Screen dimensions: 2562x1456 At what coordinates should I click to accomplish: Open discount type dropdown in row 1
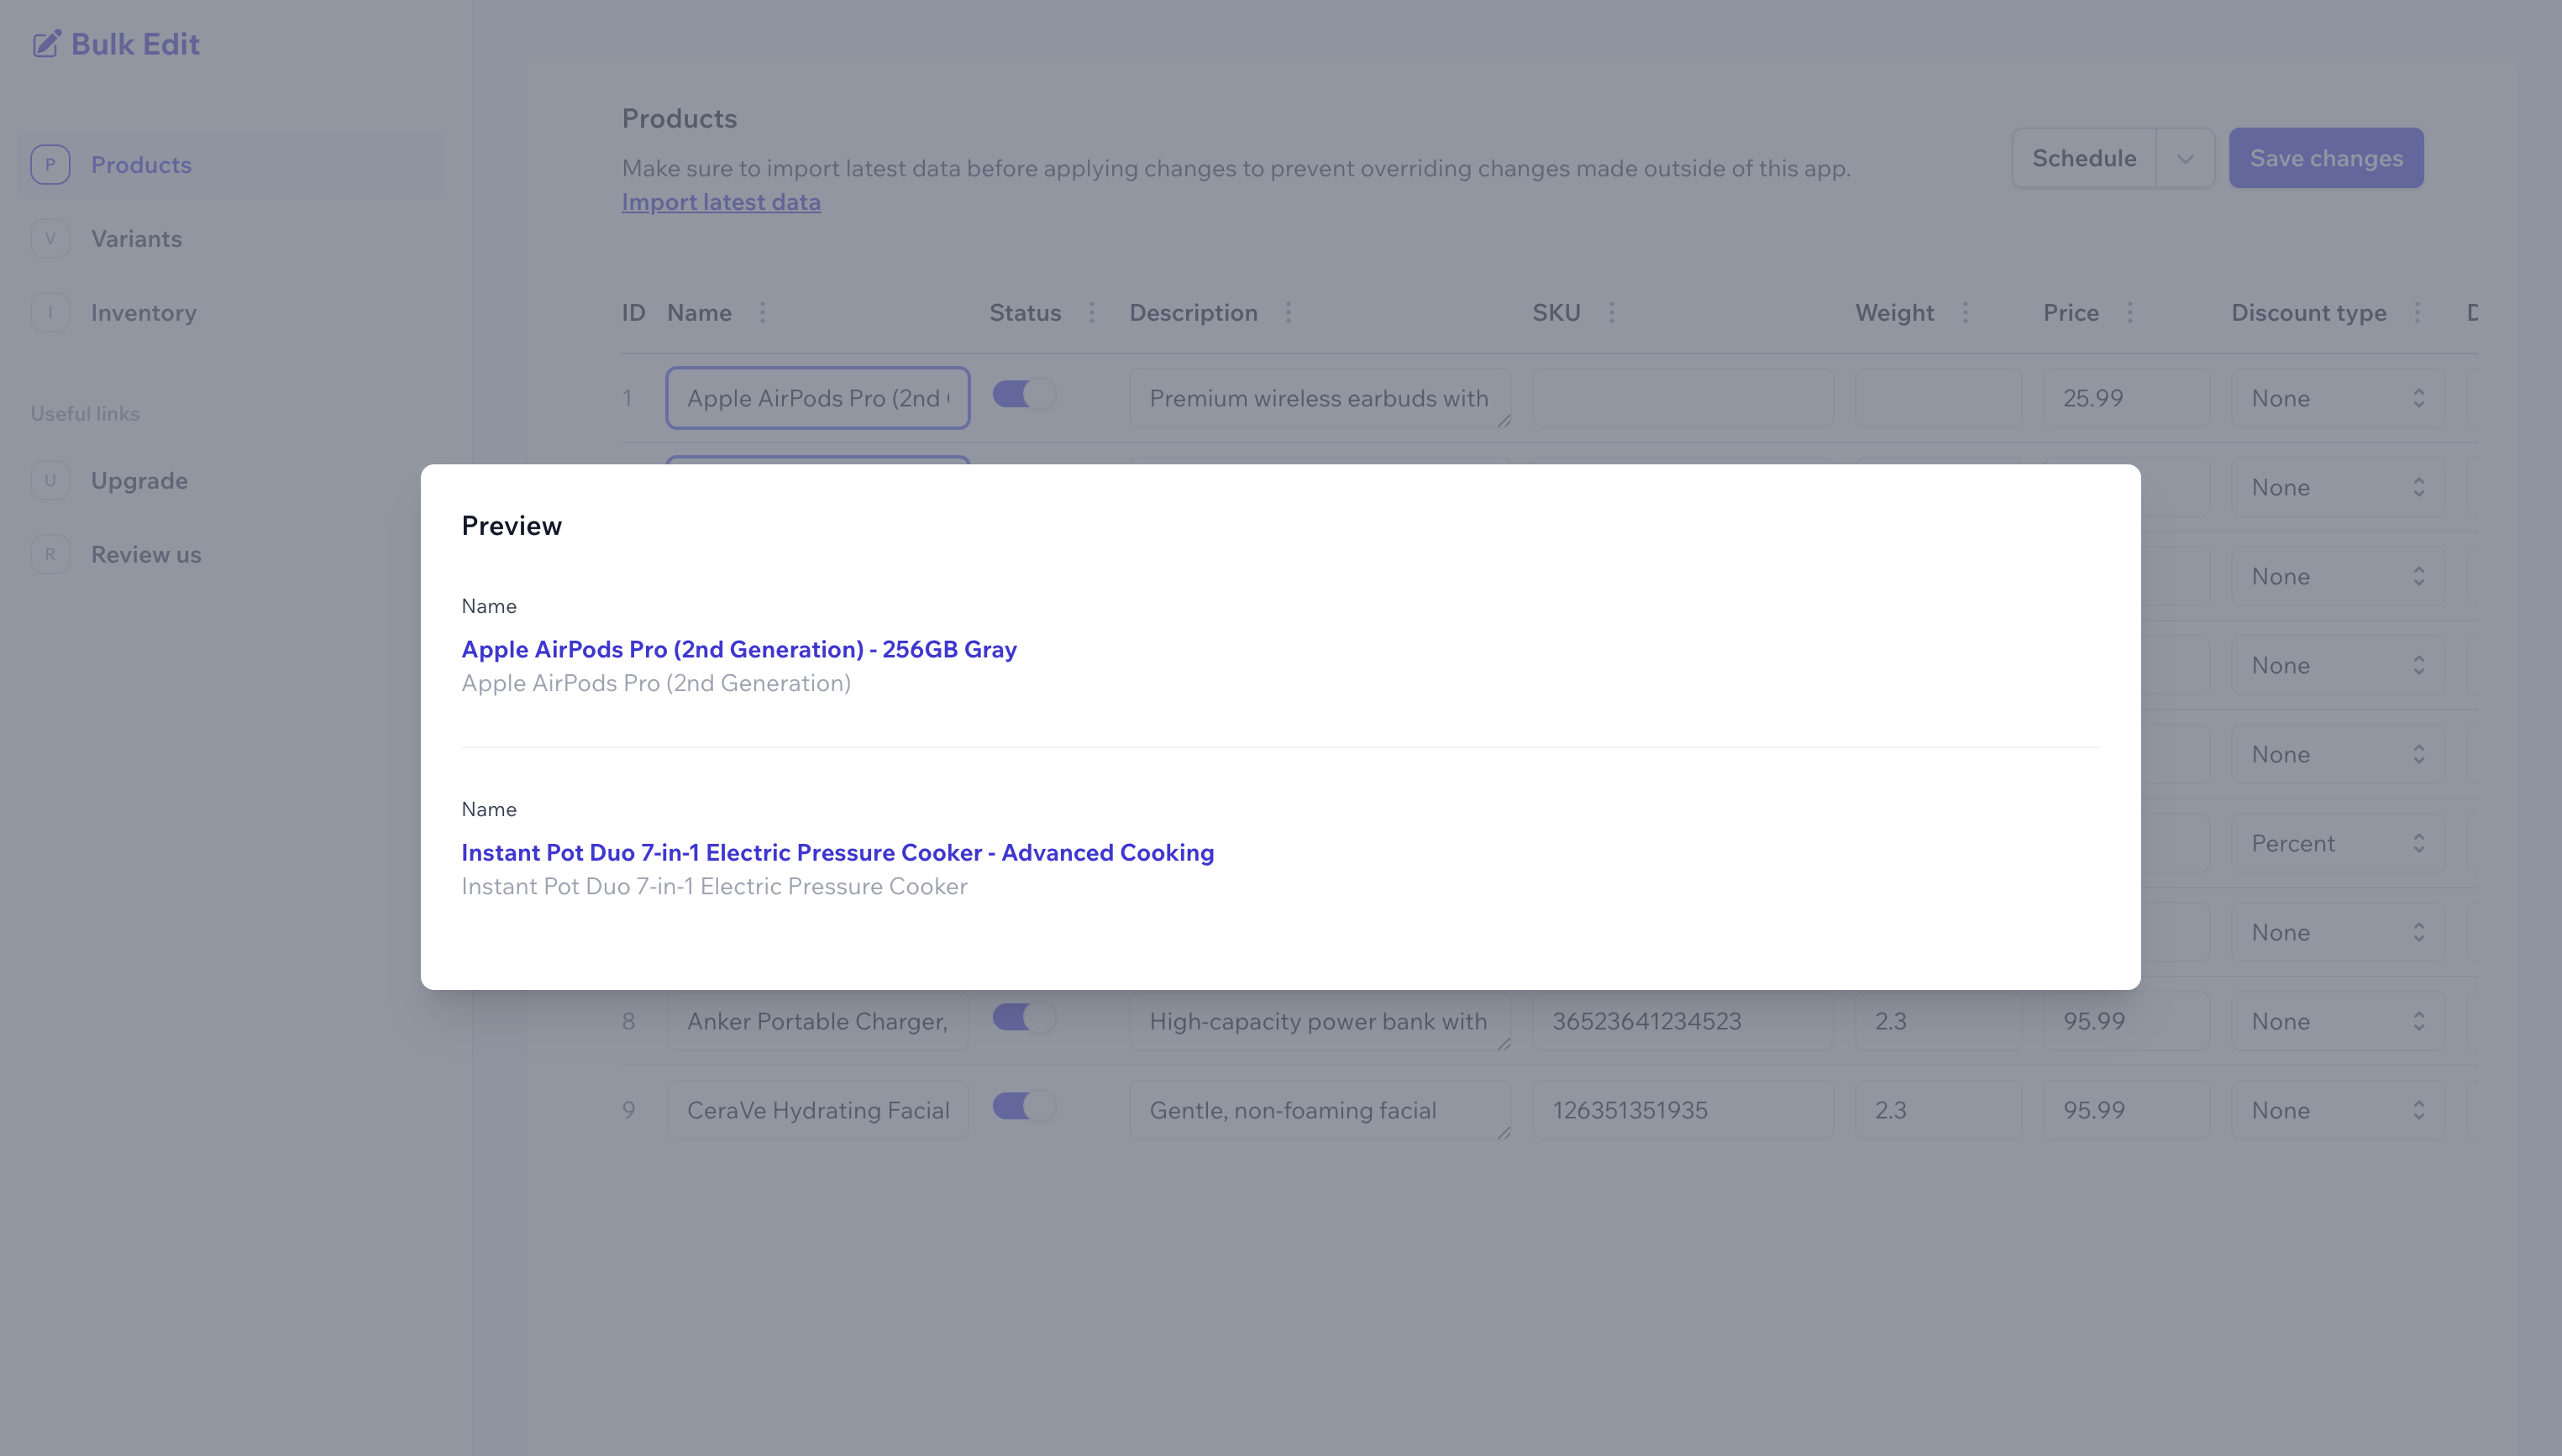click(x=2338, y=398)
